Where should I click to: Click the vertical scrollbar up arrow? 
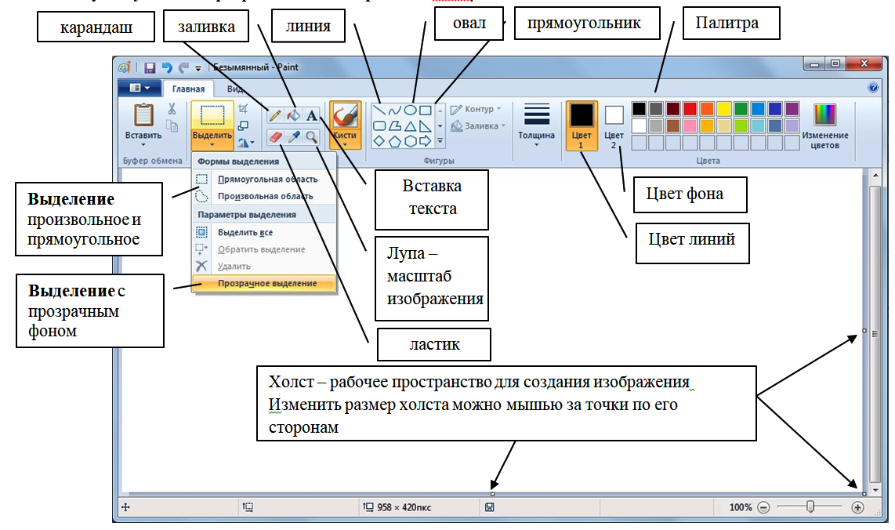875,175
